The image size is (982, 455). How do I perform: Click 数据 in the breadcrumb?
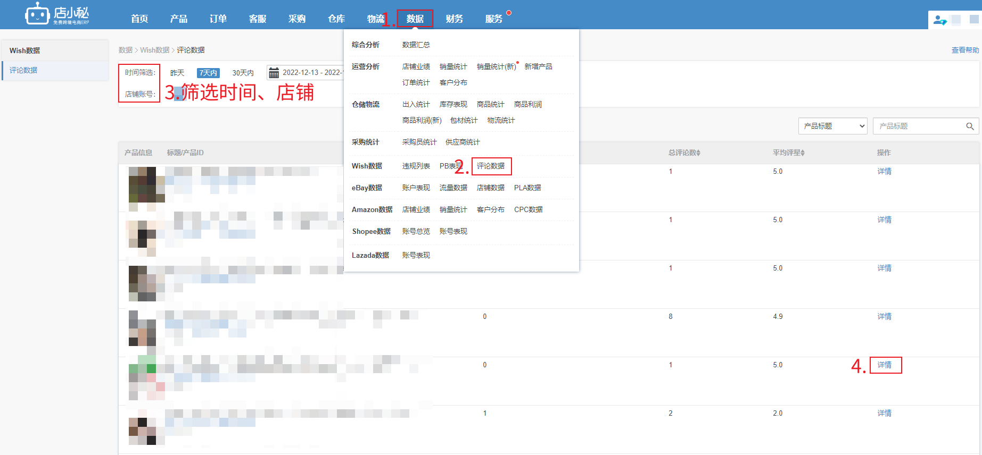pos(126,50)
